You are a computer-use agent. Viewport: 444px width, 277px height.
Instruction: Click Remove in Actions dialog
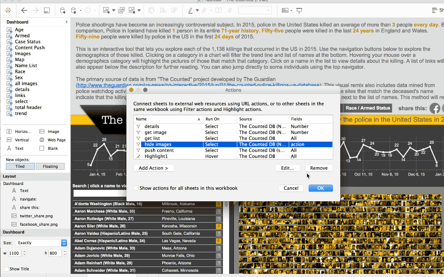point(319,168)
